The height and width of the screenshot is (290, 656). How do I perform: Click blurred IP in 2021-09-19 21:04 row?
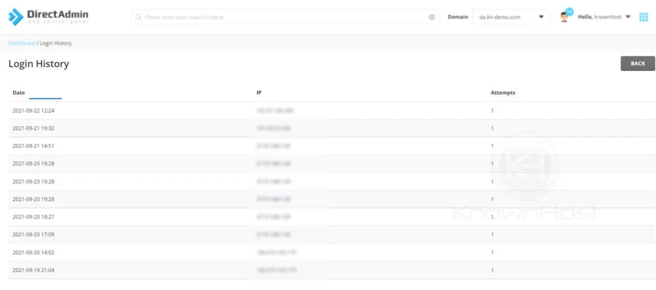pyautogui.click(x=277, y=270)
